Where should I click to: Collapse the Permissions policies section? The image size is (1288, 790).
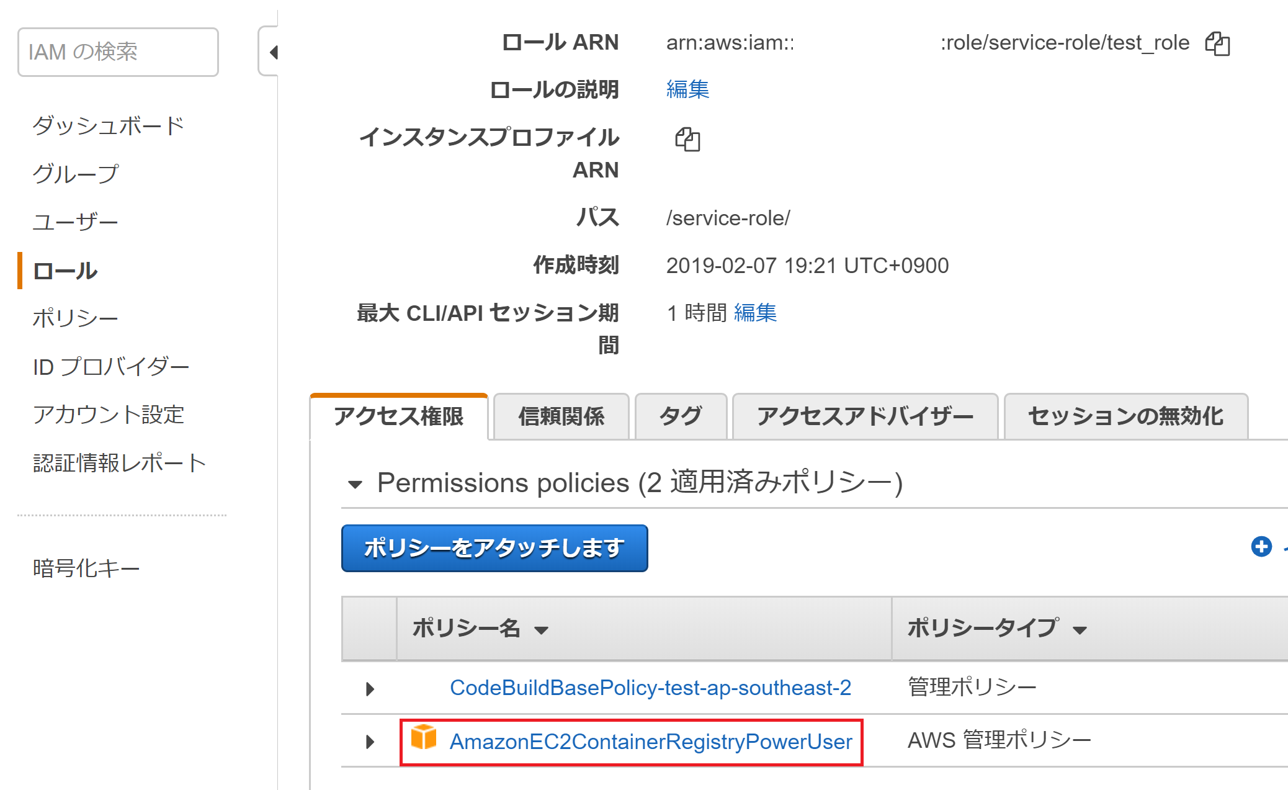(356, 484)
